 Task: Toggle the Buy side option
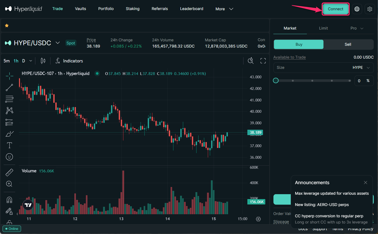point(299,44)
